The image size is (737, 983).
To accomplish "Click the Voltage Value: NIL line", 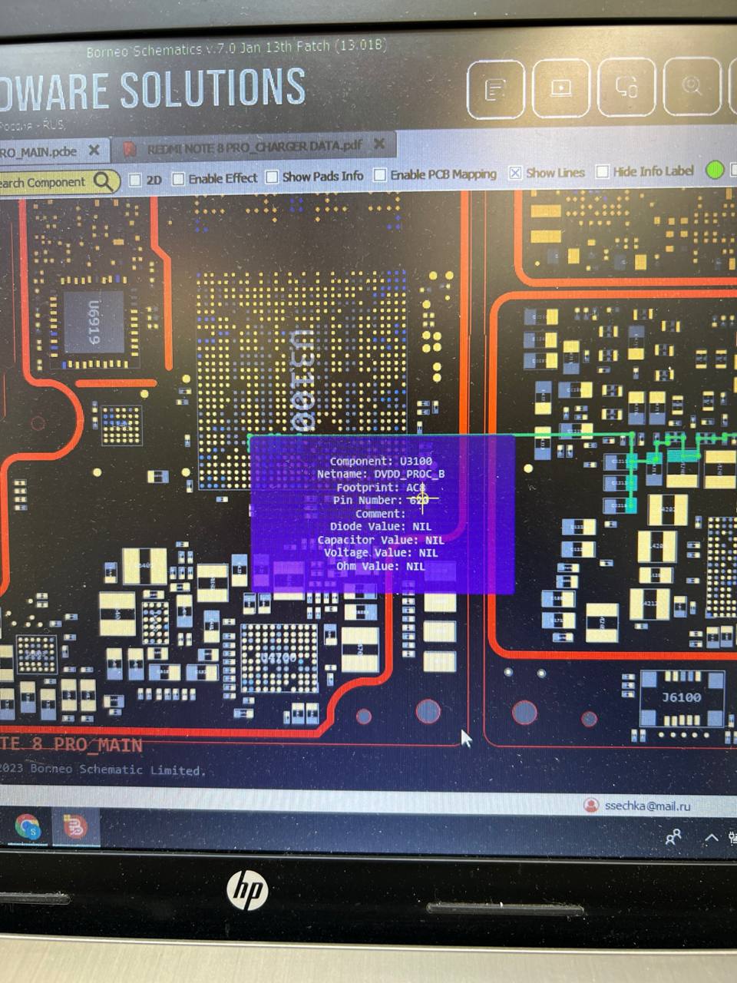I will [x=381, y=553].
